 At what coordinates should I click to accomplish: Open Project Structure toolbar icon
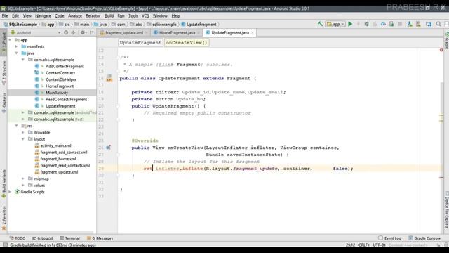[429, 25]
